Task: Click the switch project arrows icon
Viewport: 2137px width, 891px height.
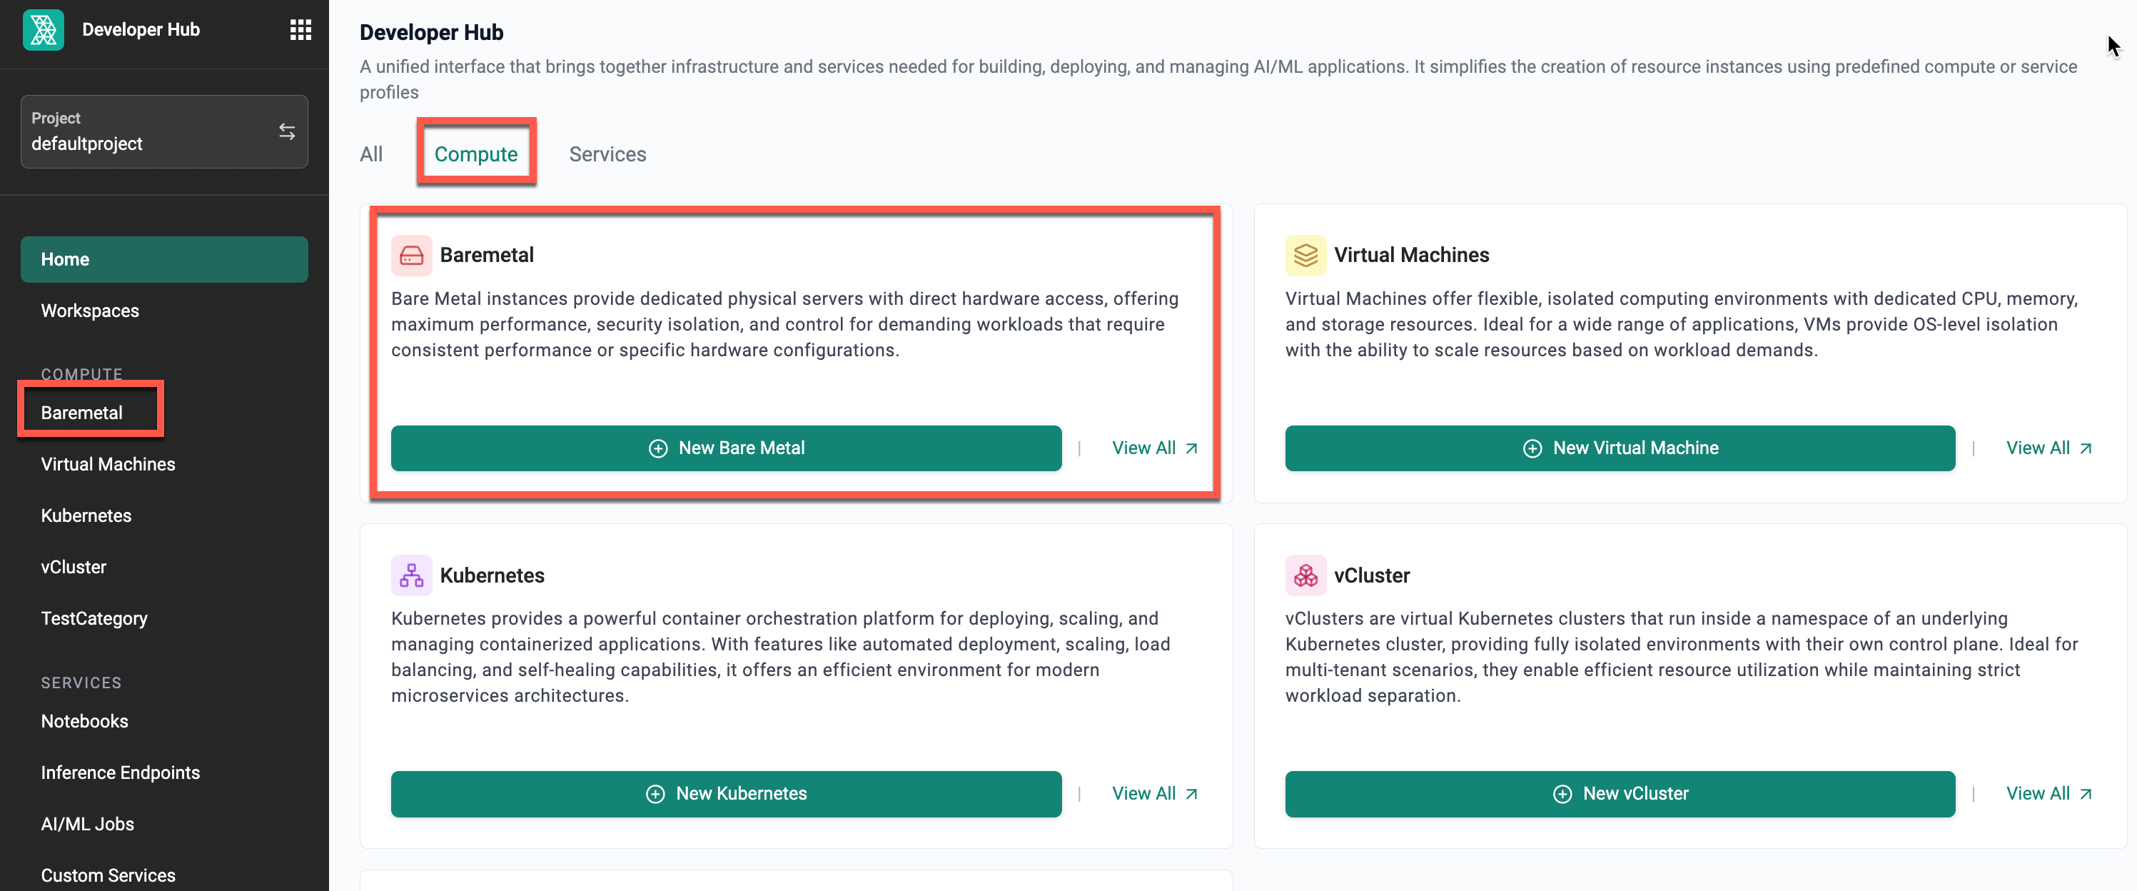Action: [x=287, y=132]
